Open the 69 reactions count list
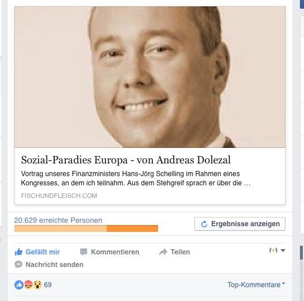This screenshot has width=304, height=301. tap(48, 285)
